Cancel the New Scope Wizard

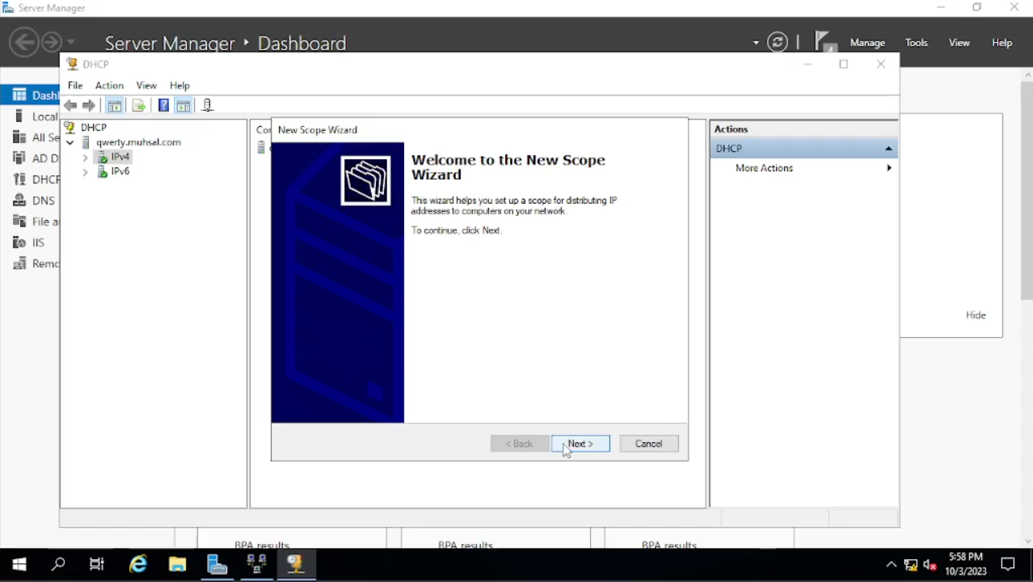648,444
